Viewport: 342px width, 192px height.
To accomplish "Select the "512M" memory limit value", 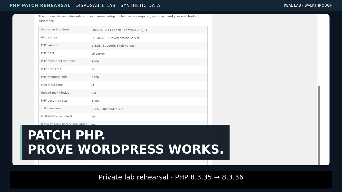I will [x=95, y=77].
